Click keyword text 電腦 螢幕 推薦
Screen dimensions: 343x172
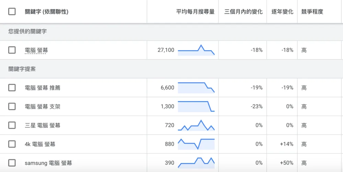pos(43,88)
